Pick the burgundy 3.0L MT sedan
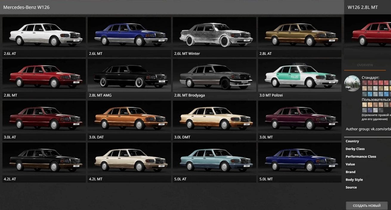This screenshot has width=391, height=210. (x=300, y=118)
